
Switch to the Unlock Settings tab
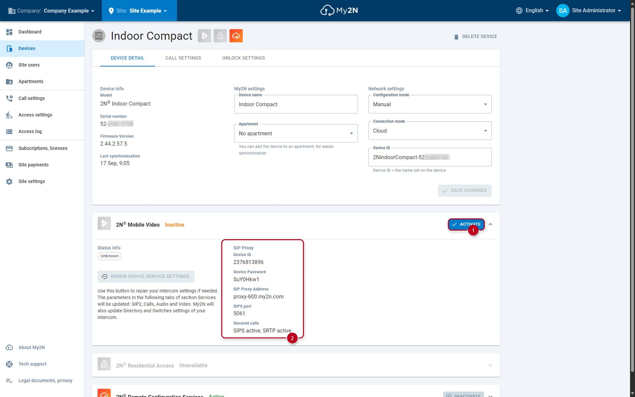coord(243,58)
